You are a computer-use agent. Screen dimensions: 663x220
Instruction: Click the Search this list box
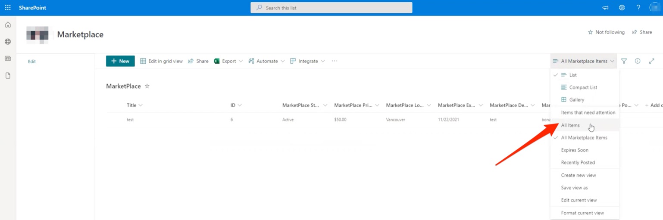coord(331,8)
